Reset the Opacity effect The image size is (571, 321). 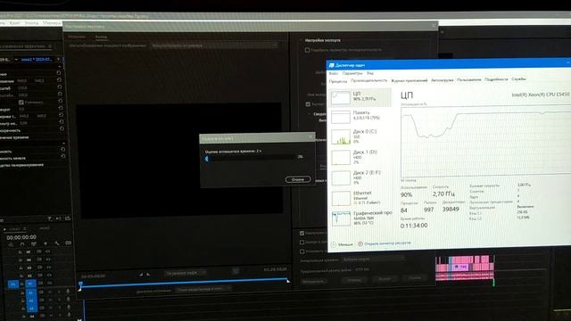click(62, 128)
